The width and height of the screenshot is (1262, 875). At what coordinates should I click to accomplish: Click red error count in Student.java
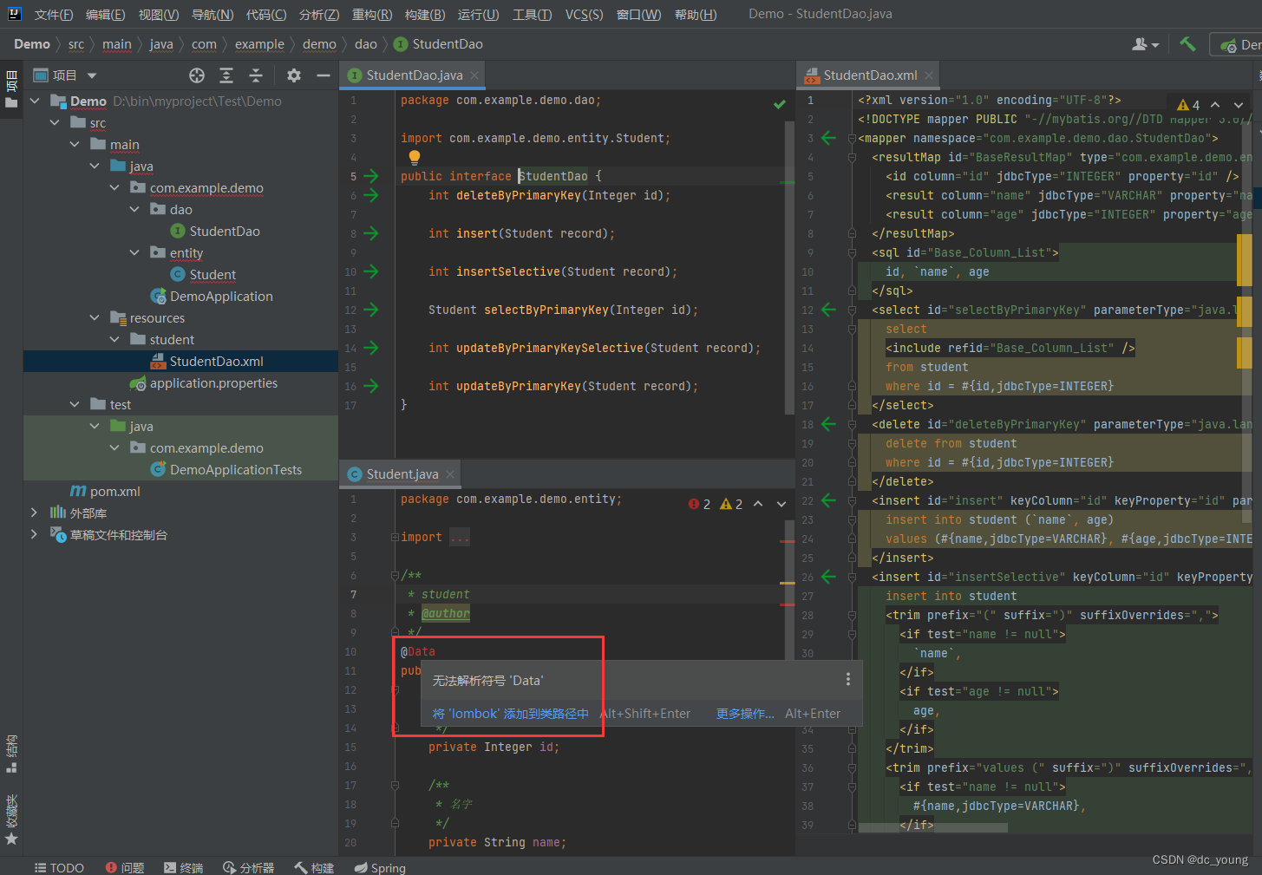coord(699,504)
